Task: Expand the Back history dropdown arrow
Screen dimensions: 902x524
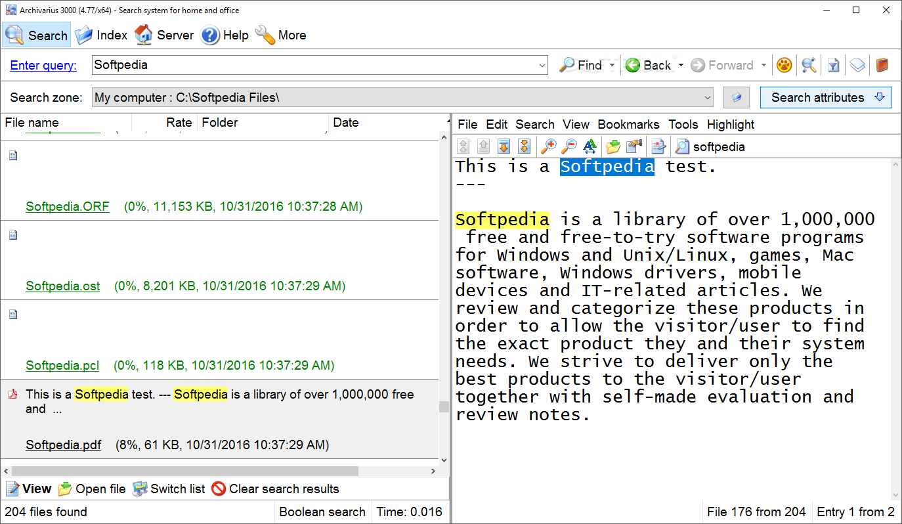Action: (x=681, y=65)
